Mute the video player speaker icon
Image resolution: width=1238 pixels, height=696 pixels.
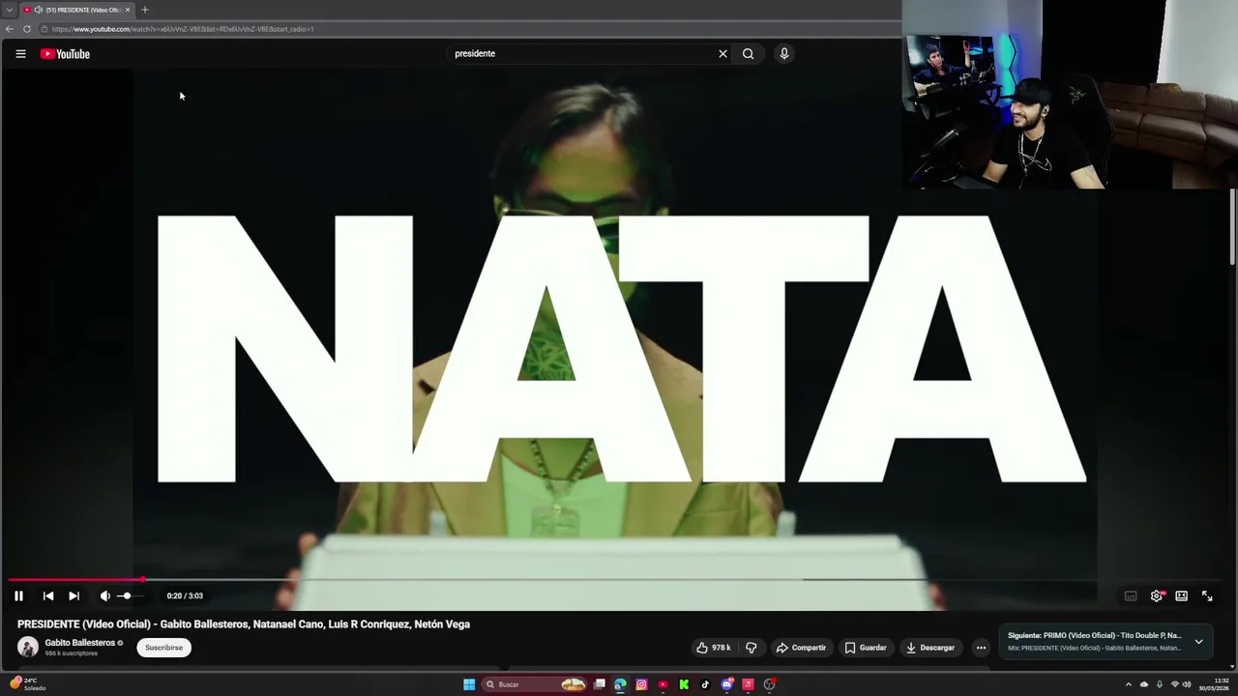[104, 596]
